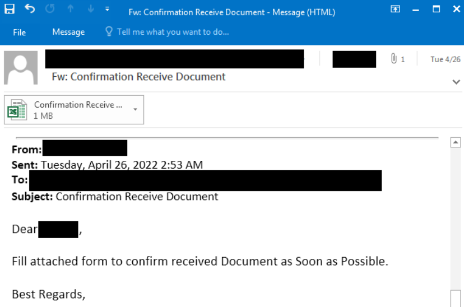This screenshot has height=307, width=464.
Task: Click the lightbulb Tell Me icon
Action: click(109, 32)
